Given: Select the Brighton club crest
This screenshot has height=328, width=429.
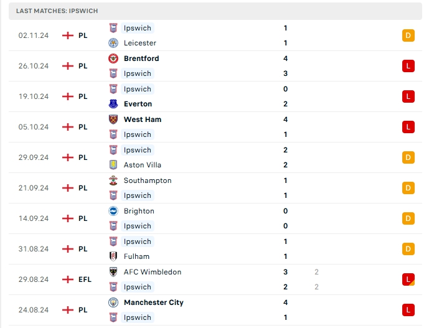Looking at the screenshot, I should [x=113, y=211].
